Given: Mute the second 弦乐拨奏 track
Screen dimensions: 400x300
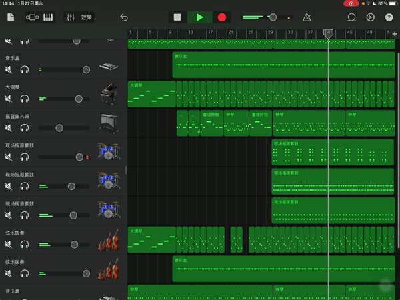Looking at the screenshot, I should pyautogui.click(x=9, y=273).
